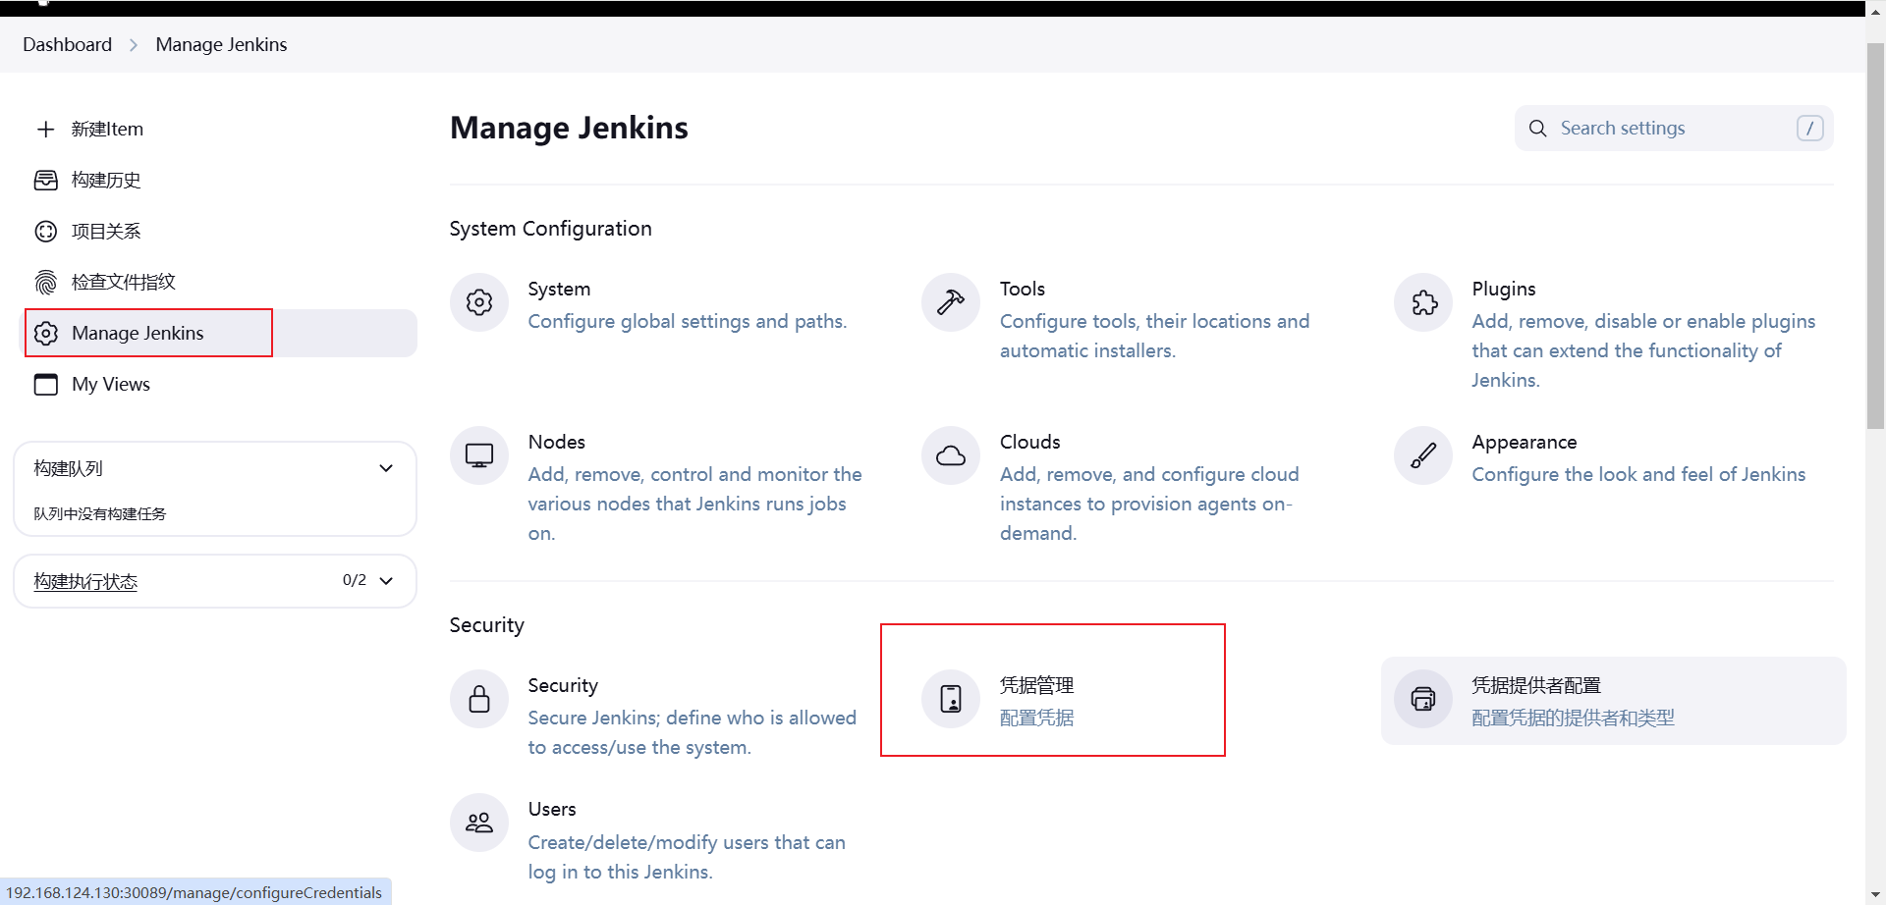The height and width of the screenshot is (905, 1886).
Task: Click the 构建队列 panel header label
Action: [69, 468]
